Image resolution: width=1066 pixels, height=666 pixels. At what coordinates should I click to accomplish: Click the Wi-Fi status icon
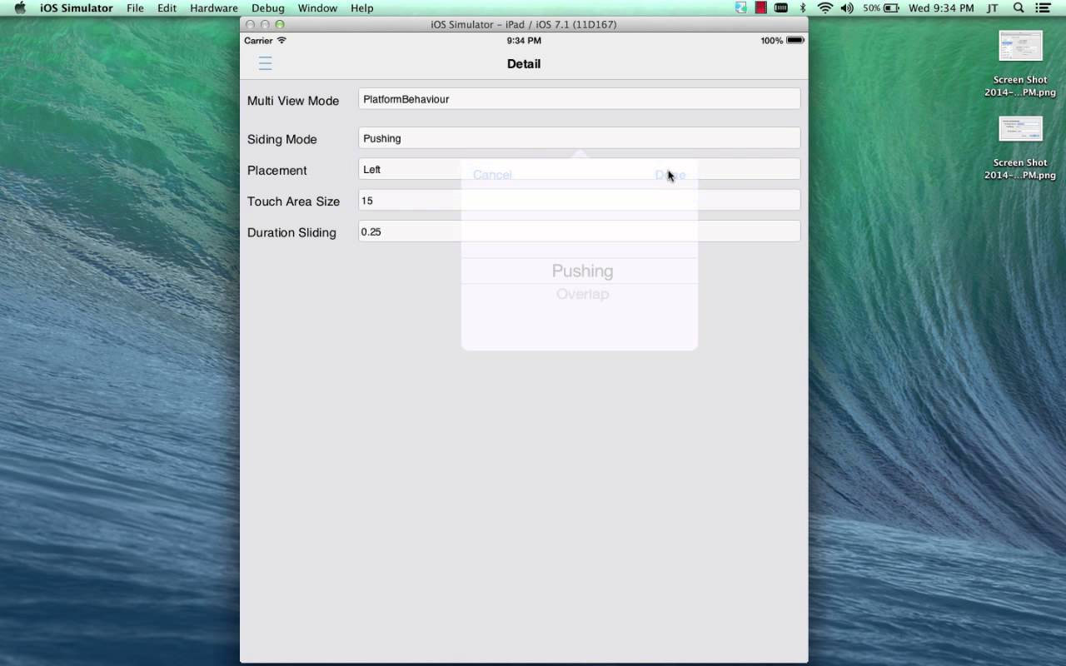point(825,7)
